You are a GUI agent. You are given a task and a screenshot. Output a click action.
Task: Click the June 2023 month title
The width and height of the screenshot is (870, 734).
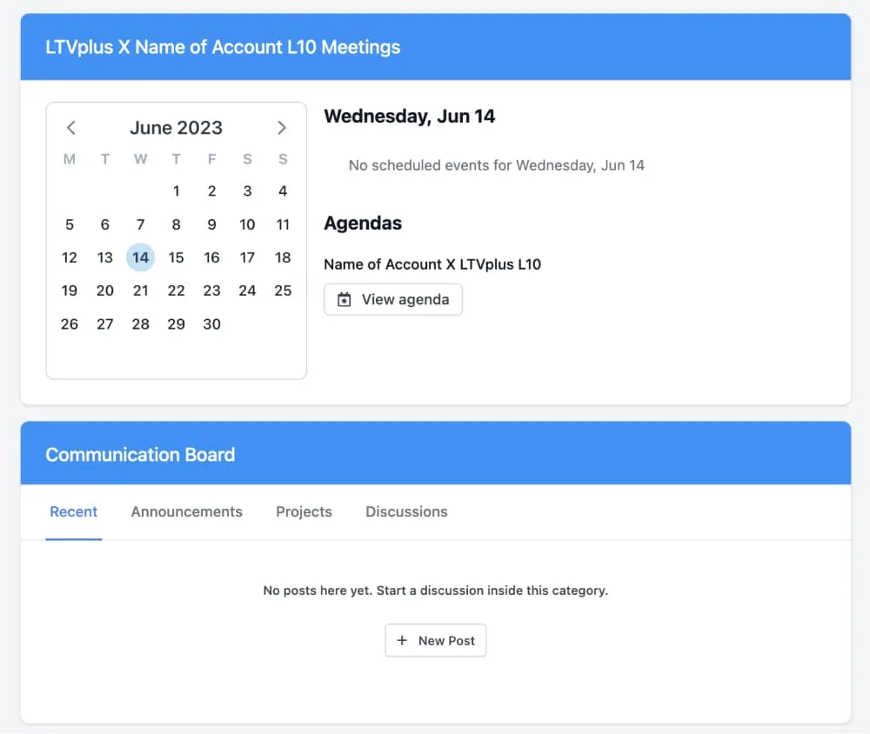tap(176, 128)
